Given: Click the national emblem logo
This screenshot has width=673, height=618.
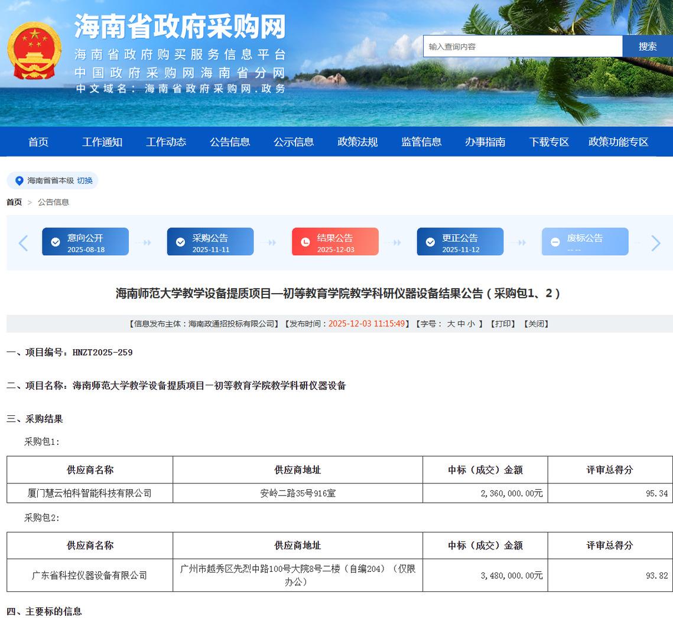Looking at the screenshot, I should click(x=34, y=51).
